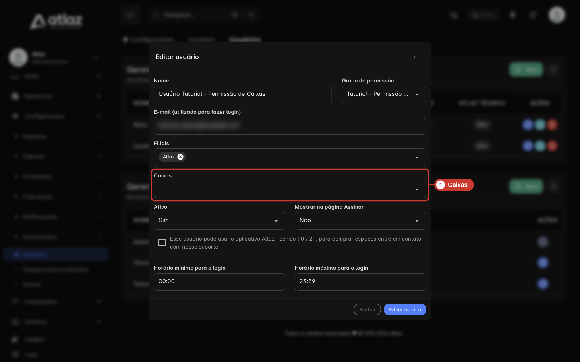Click the Atlaz logo in the sidebar

[56, 21]
